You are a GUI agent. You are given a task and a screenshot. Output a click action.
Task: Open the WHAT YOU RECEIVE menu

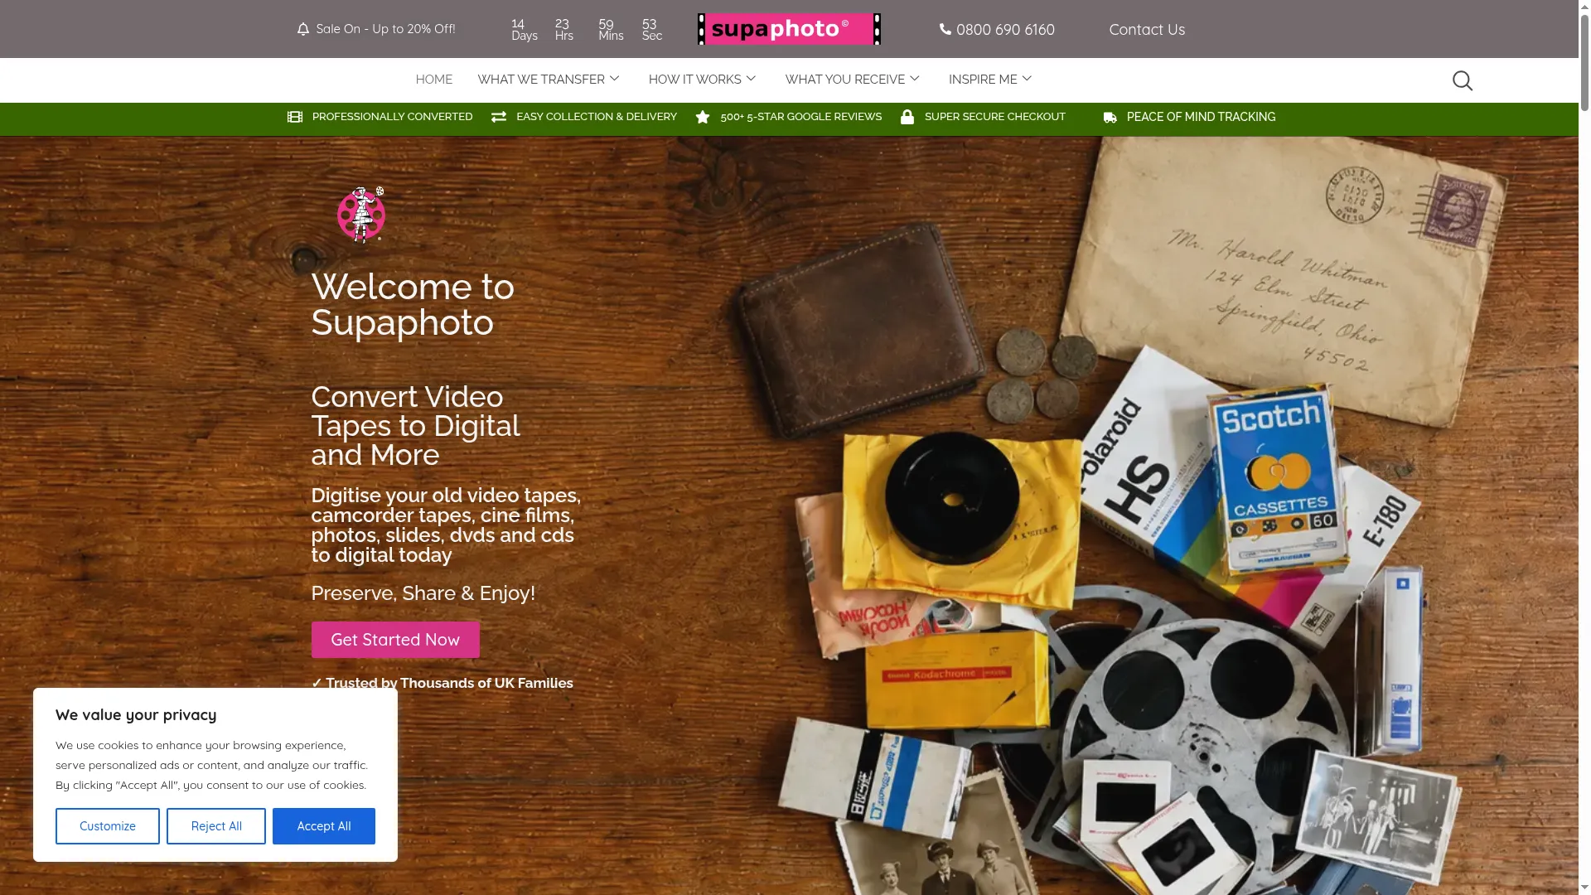tap(844, 80)
